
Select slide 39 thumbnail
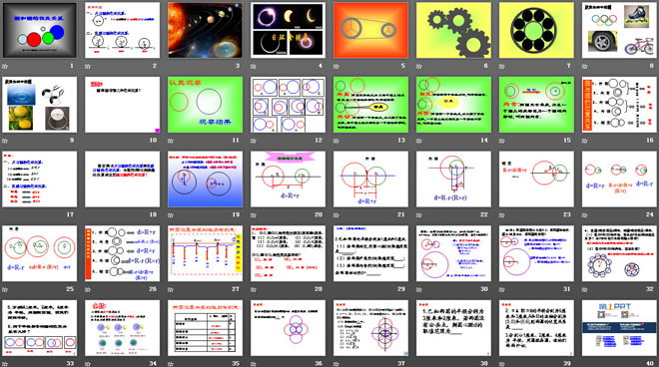click(x=536, y=327)
